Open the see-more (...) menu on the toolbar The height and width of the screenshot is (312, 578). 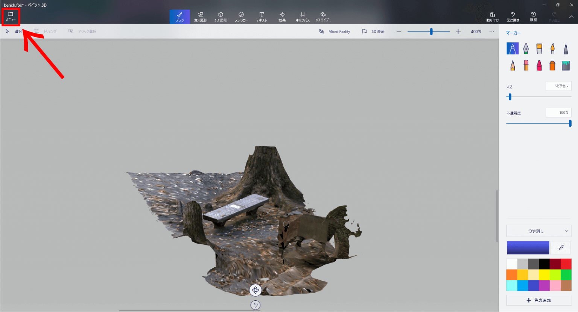492,32
